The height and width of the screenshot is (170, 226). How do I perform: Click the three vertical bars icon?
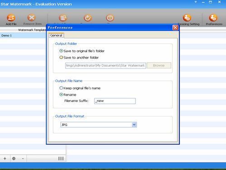[x=61, y=159]
